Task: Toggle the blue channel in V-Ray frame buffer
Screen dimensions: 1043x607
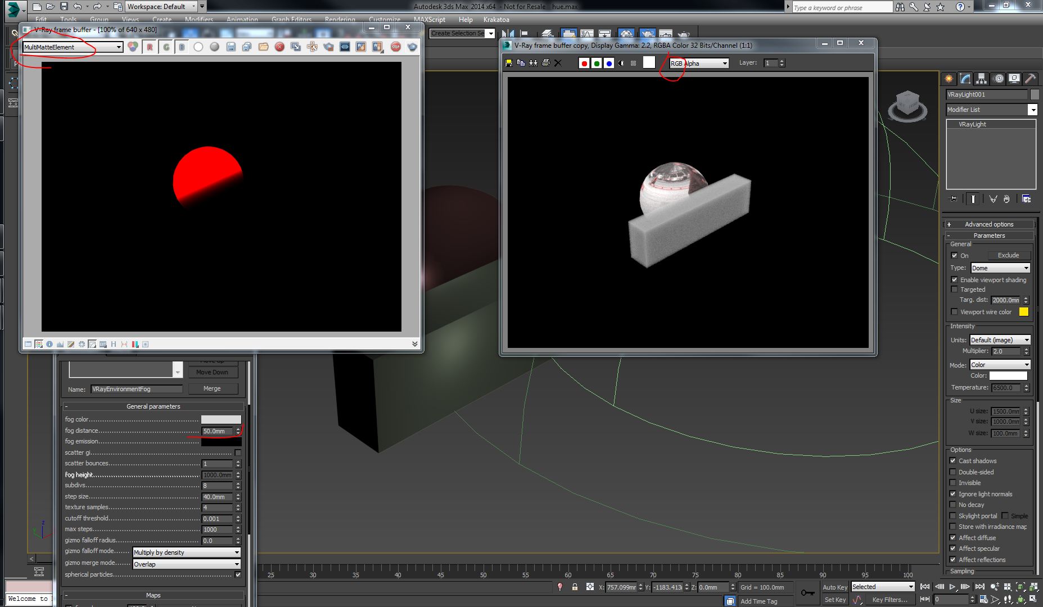Action: pos(182,47)
